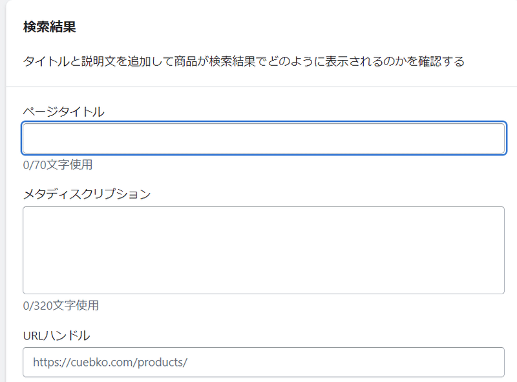The height and width of the screenshot is (382, 517).
Task: Place cursor after the products/ URL prefix
Action: (189, 362)
